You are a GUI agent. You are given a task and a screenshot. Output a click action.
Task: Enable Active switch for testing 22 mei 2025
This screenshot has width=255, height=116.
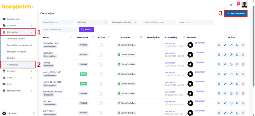pos(100,84)
